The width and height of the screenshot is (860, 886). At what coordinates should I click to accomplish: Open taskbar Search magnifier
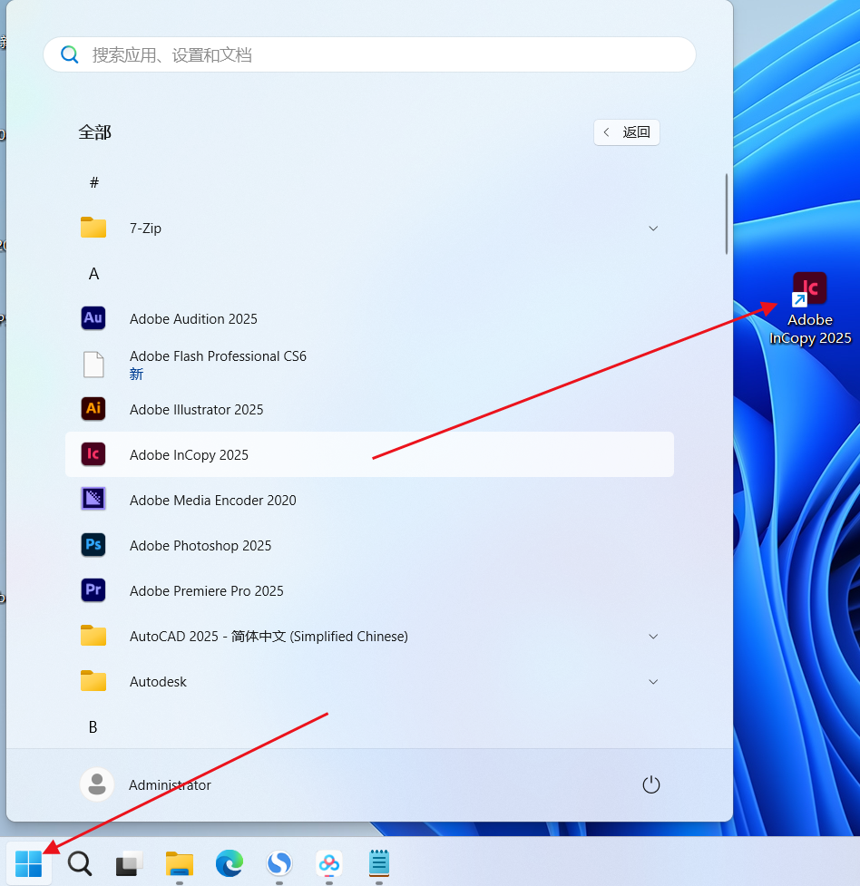click(79, 863)
